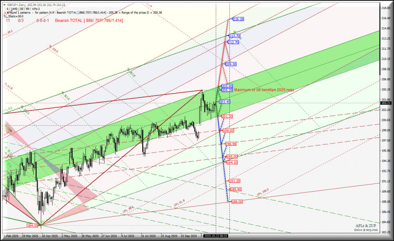Click the 15 Sep 2025 date on time axis
This screenshot has height=241, width=394.
coord(189,236)
